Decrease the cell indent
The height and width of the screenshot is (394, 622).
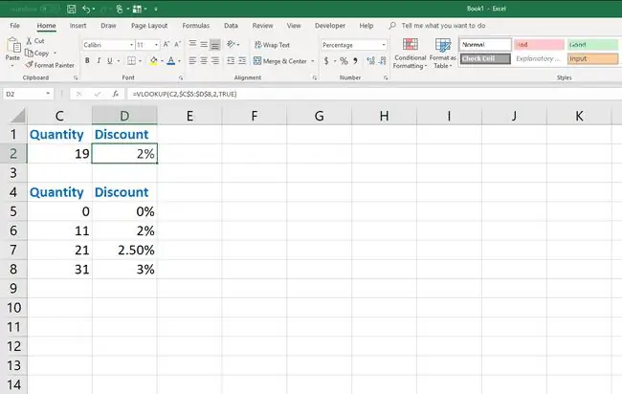point(231,60)
